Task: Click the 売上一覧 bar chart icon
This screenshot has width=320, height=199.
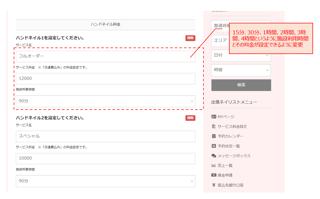Action: coord(214,165)
